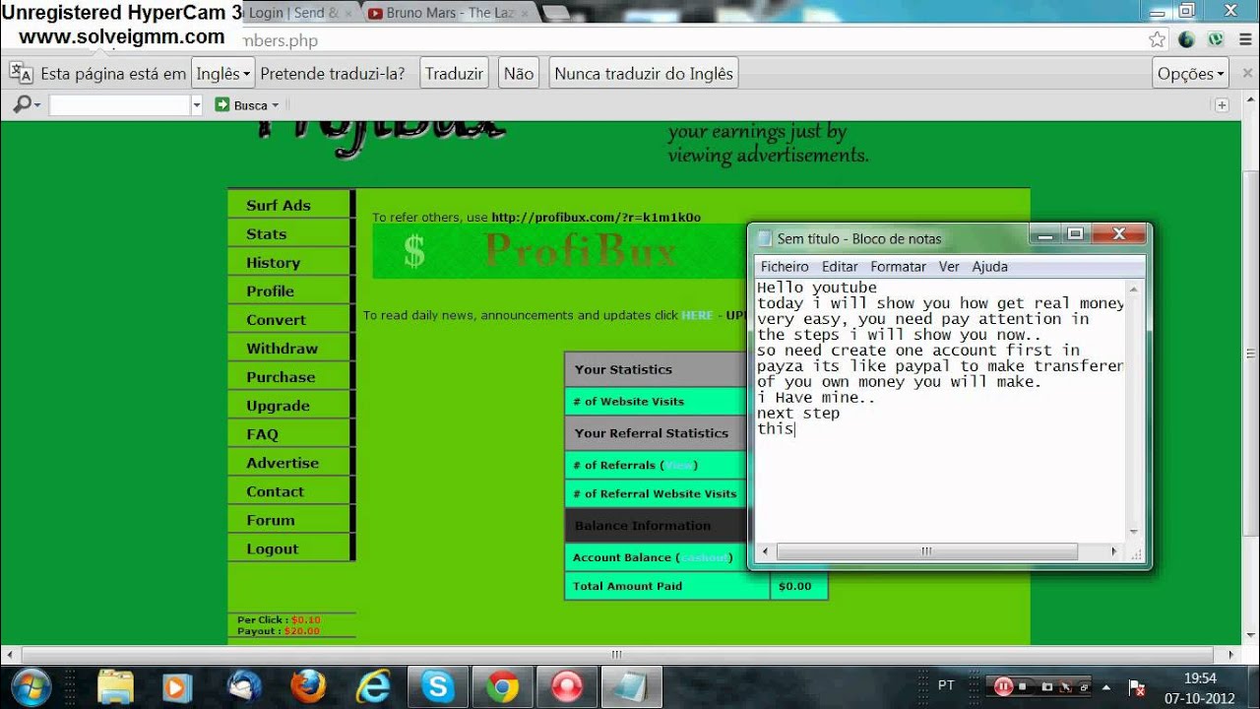
Task: Open the Chrome hamburger menu
Action: click(x=1244, y=40)
